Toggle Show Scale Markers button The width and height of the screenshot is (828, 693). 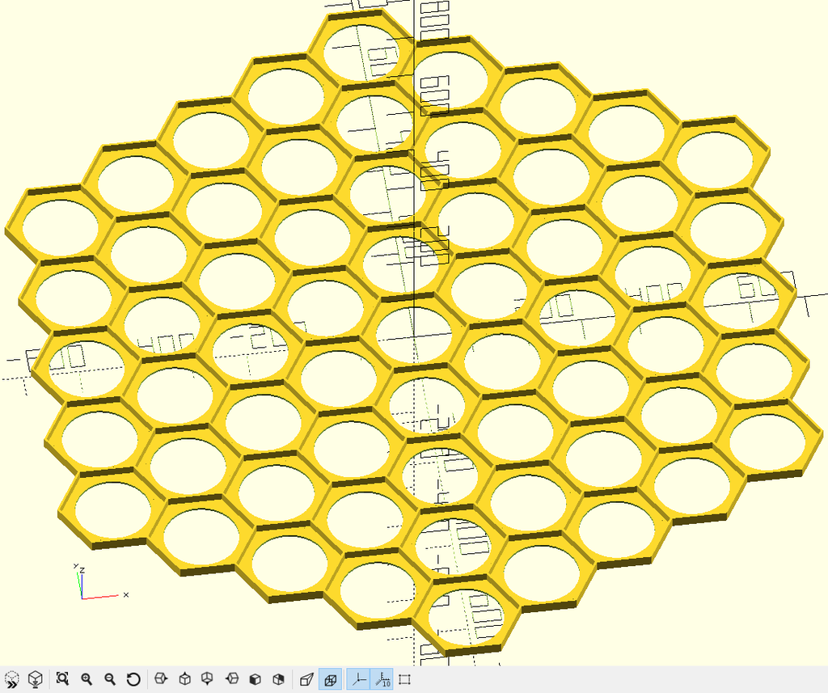[x=382, y=678]
